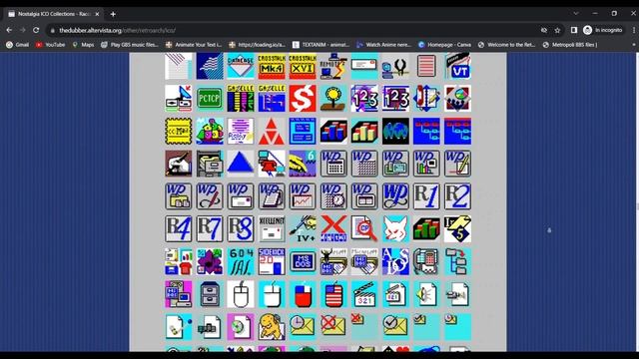Select the yellow dinosaur icon
639x359 pixels.
[272, 326]
